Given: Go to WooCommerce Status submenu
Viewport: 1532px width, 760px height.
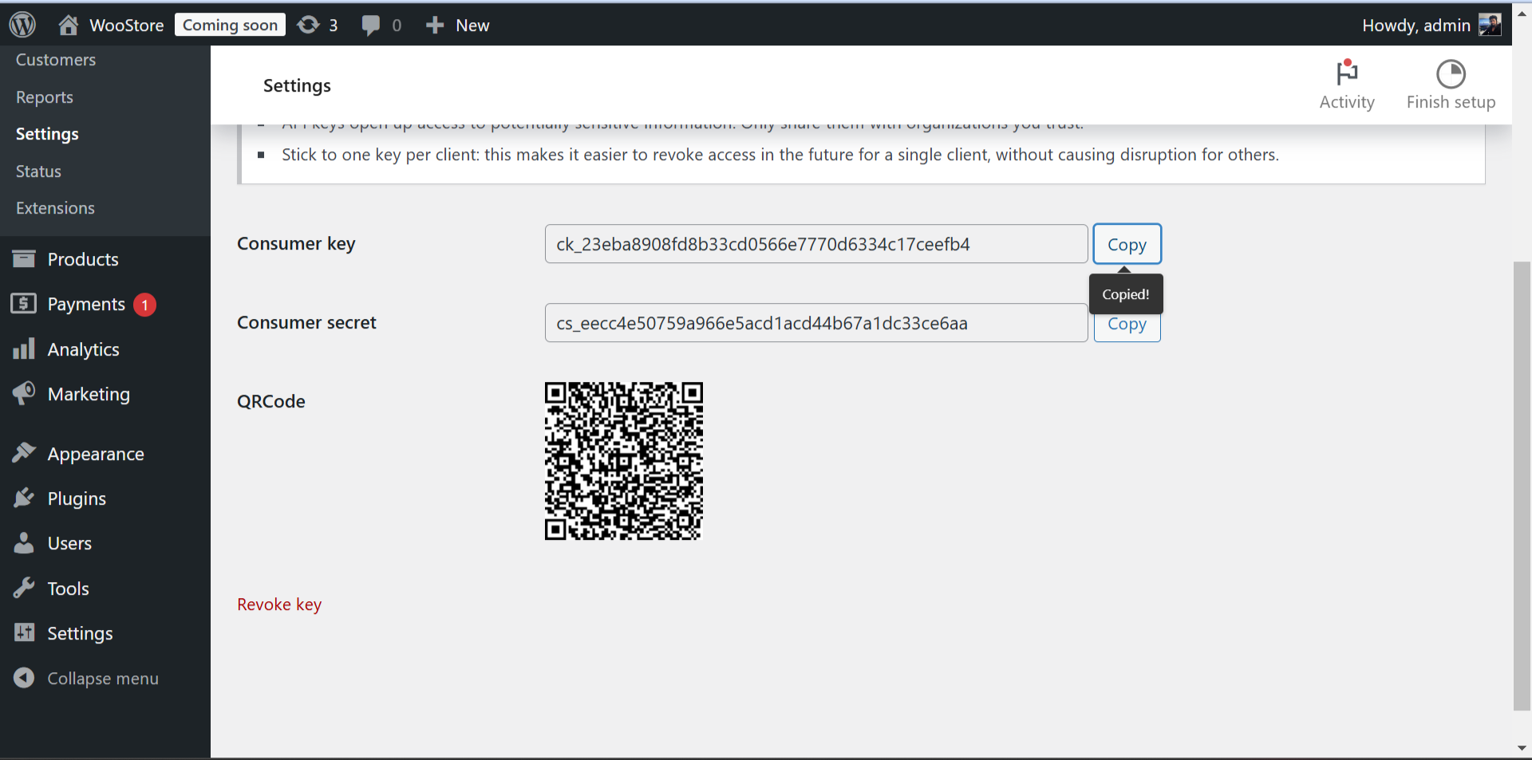Looking at the screenshot, I should click(38, 171).
